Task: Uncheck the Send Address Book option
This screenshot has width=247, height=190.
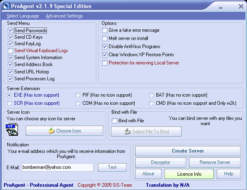Action: tap(11, 64)
